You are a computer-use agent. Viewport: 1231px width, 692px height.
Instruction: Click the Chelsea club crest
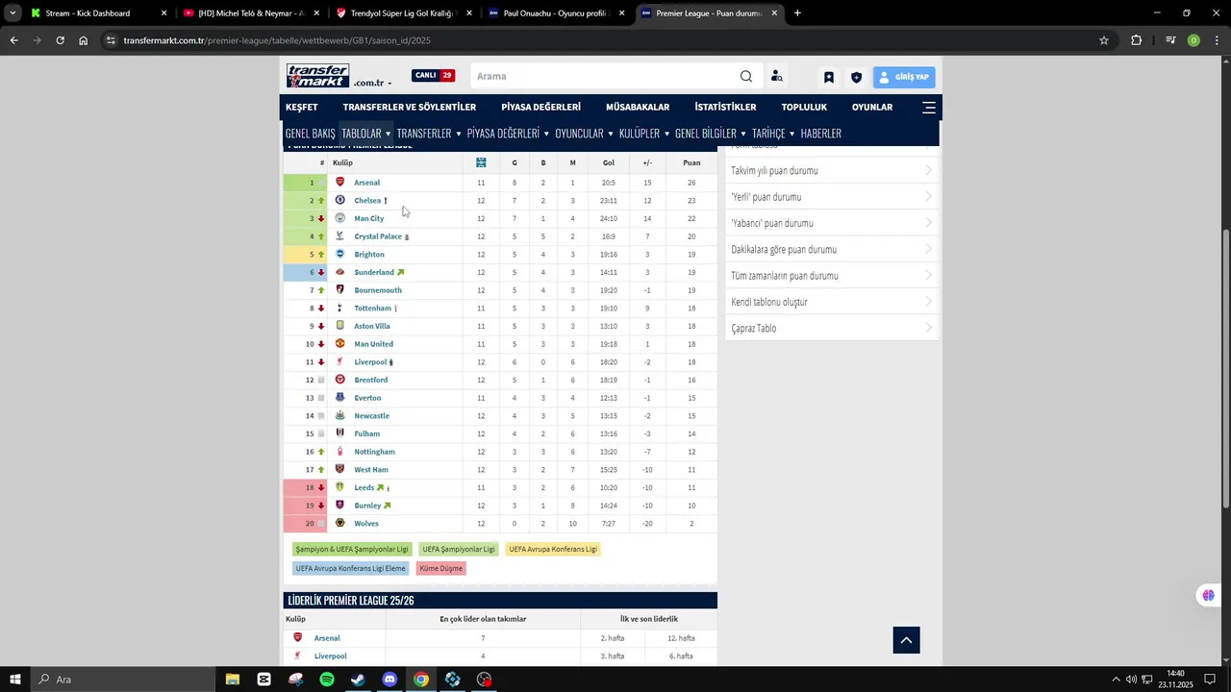tap(339, 200)
